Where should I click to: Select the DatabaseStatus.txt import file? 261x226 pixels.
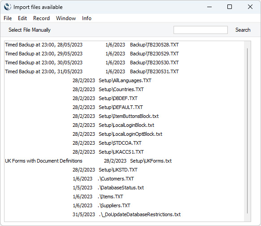click(x=124, y=188)
